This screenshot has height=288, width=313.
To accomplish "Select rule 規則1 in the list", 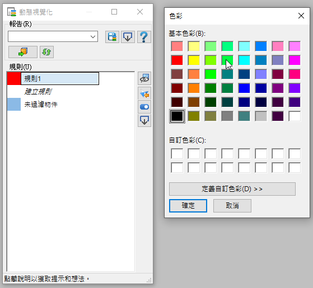I will pos(60,78).
